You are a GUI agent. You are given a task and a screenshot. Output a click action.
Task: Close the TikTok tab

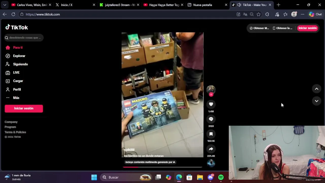(270, 5)
